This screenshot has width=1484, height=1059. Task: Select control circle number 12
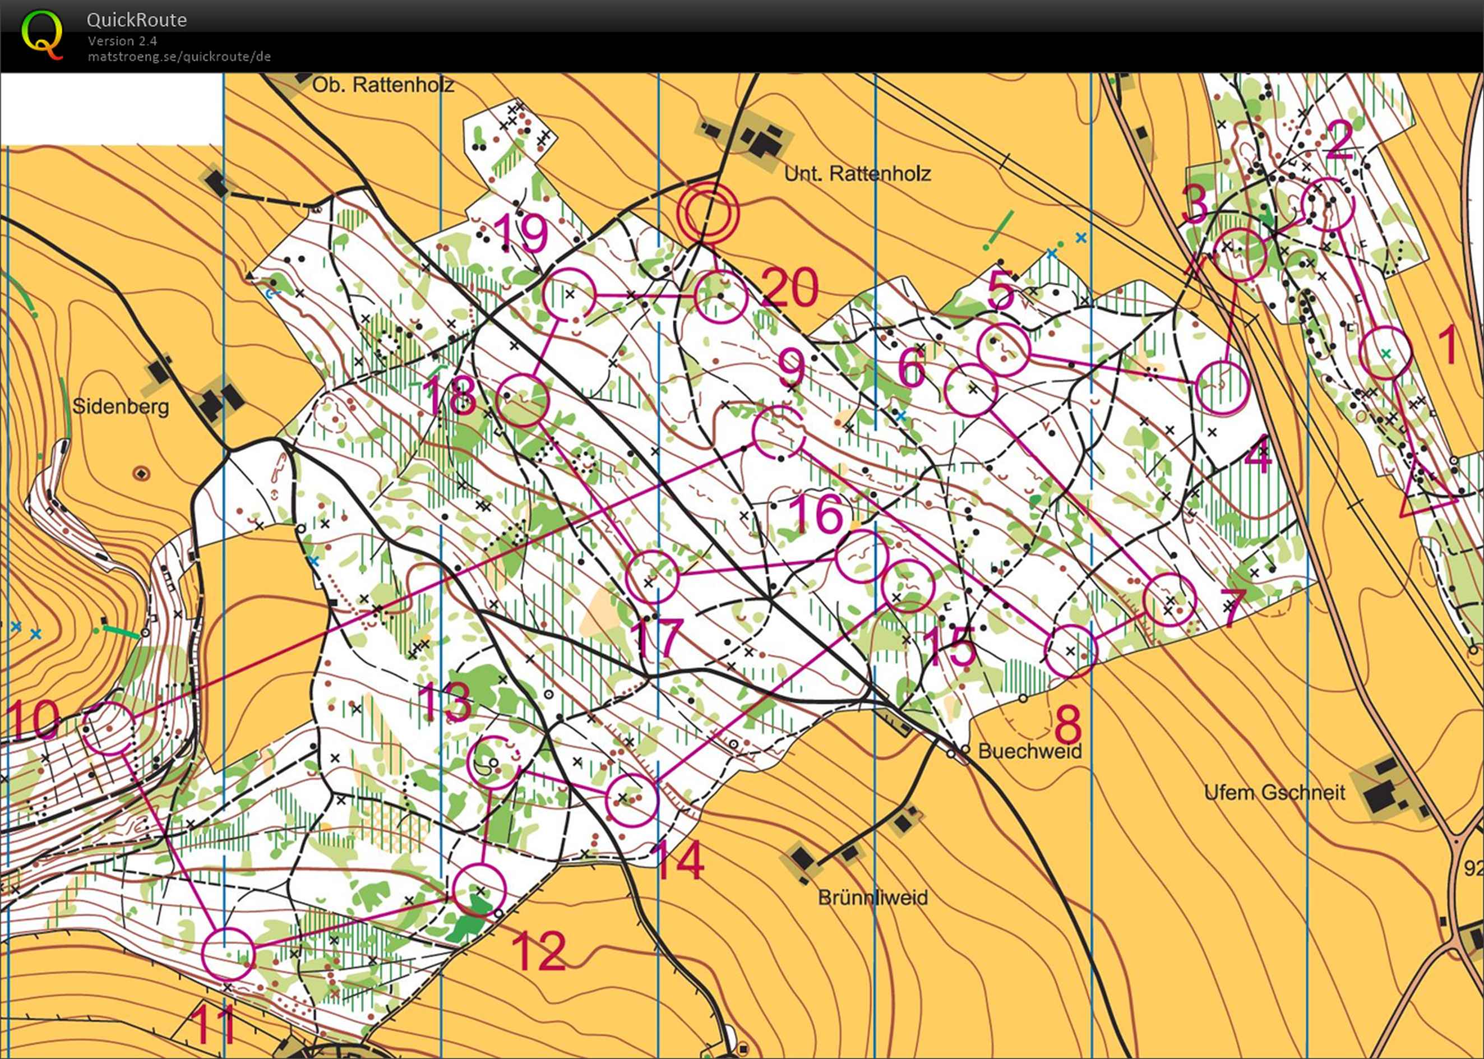(480, 890)
